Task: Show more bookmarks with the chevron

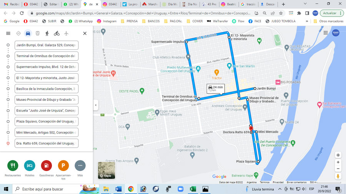Action: pyautogui.click(x=307, y=21)
